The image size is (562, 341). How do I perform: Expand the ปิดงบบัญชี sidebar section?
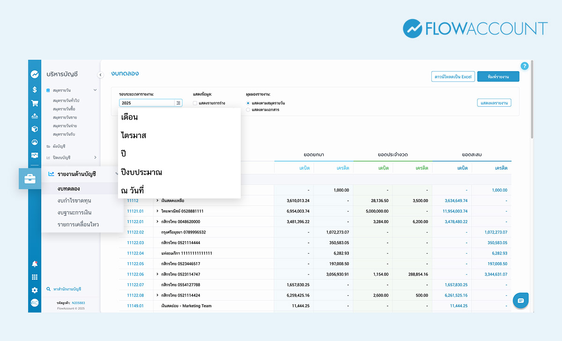(x=95, y=157)
